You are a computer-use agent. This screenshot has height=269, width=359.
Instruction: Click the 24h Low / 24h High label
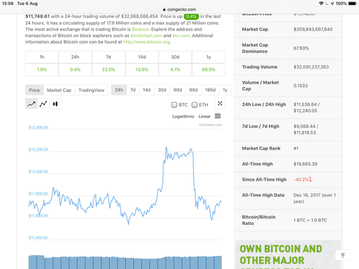click(x=264, y=105)
